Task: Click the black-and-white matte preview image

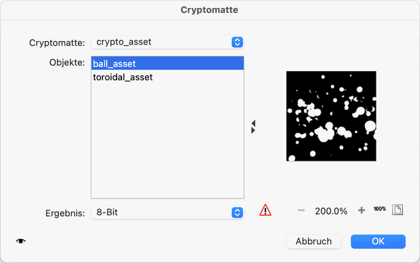Action: 331,116
